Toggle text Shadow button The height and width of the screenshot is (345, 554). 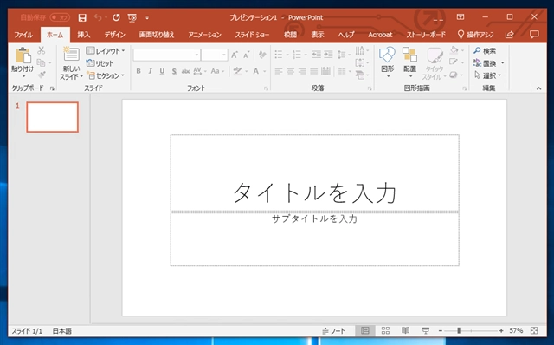(x=174, y=71)
